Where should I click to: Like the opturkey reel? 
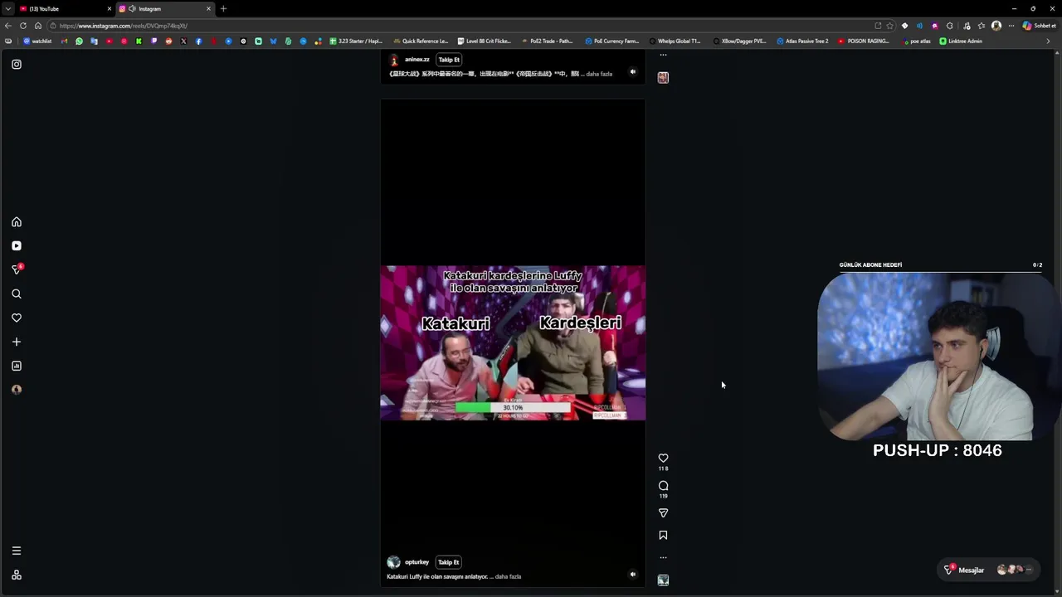(663, 459)
